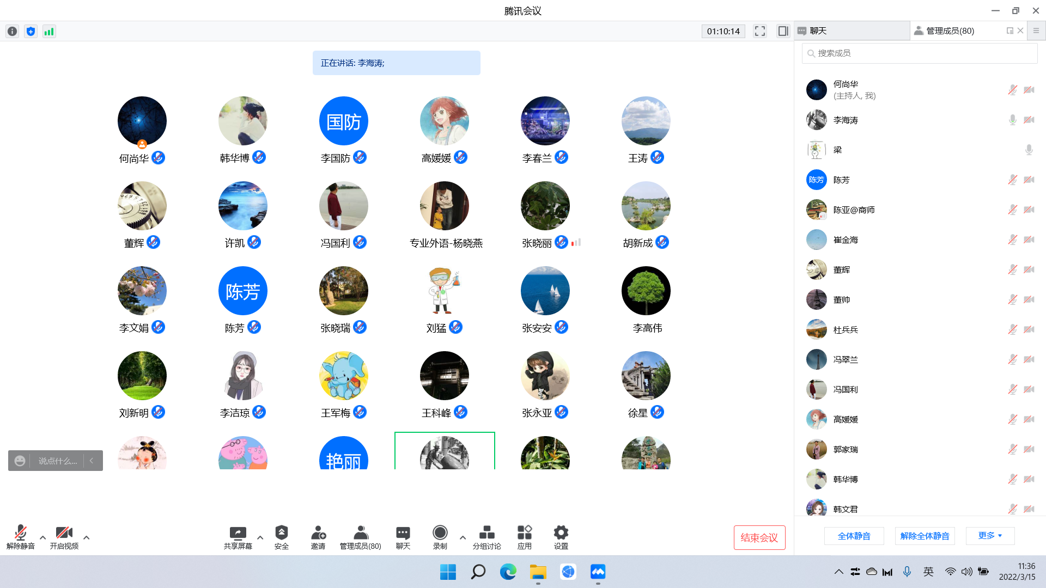
Task: Expand the arrow next to 解除静音
Action: click(x=42, y=537)
